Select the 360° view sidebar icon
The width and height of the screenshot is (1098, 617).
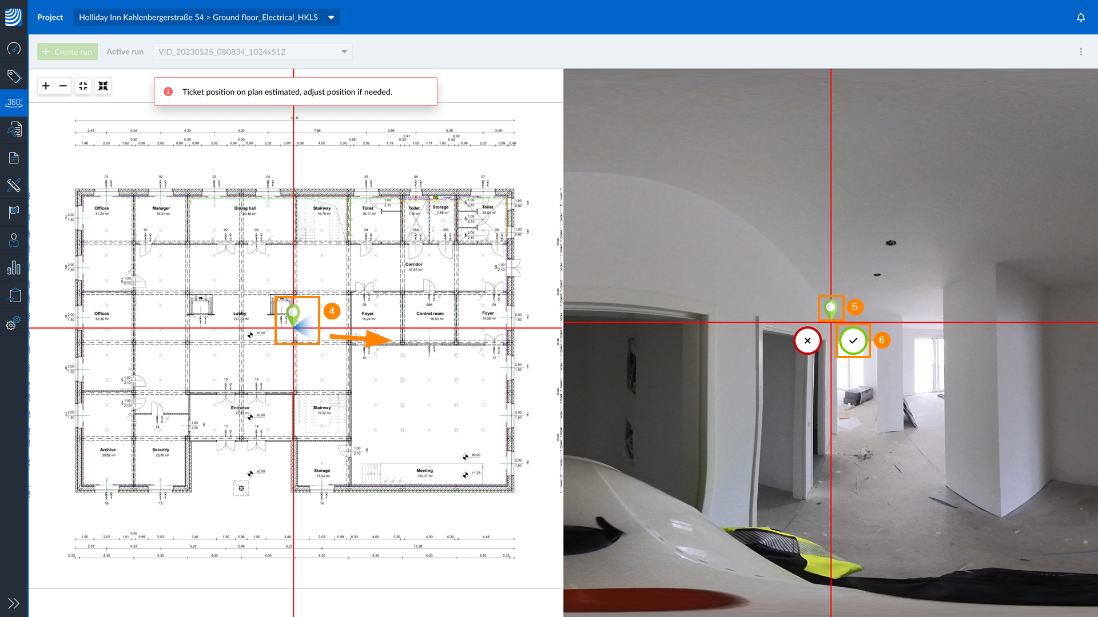point(14,103)
